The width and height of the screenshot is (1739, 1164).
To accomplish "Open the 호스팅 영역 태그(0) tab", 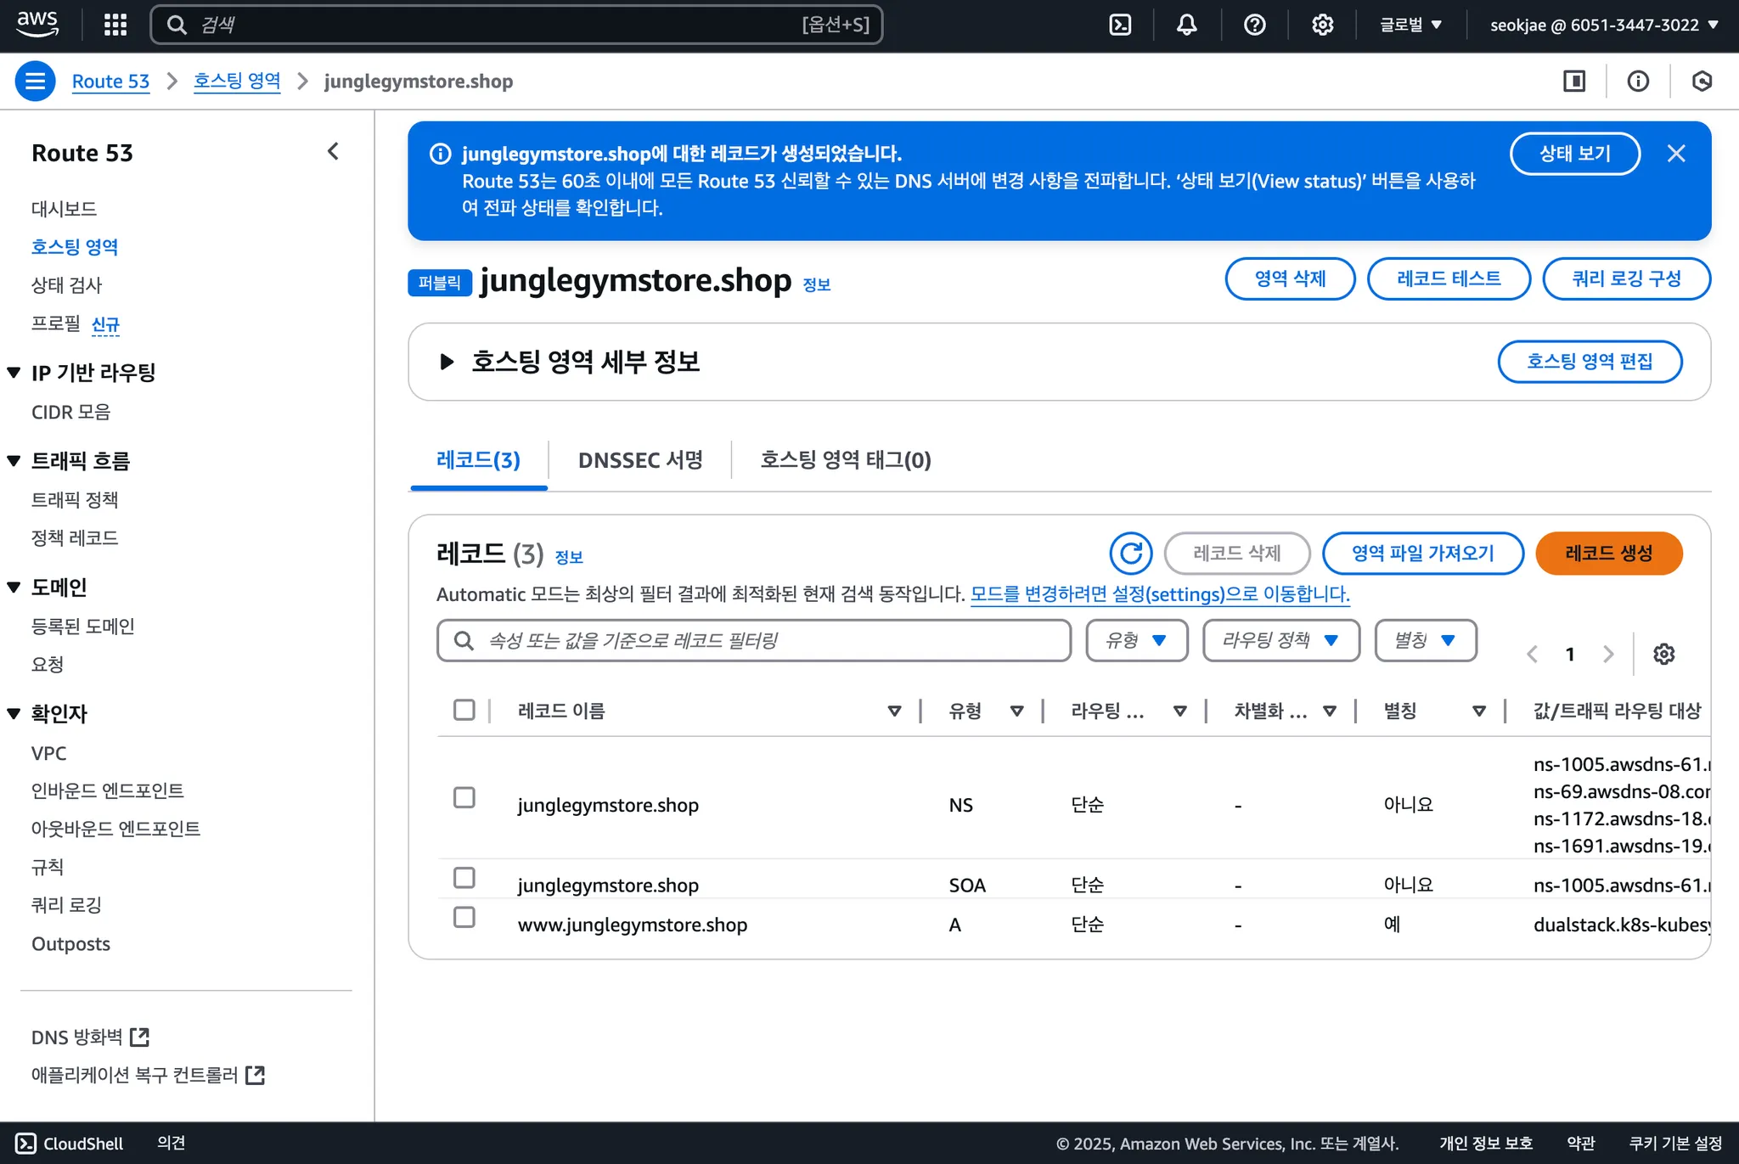I will tap(845, 460).
